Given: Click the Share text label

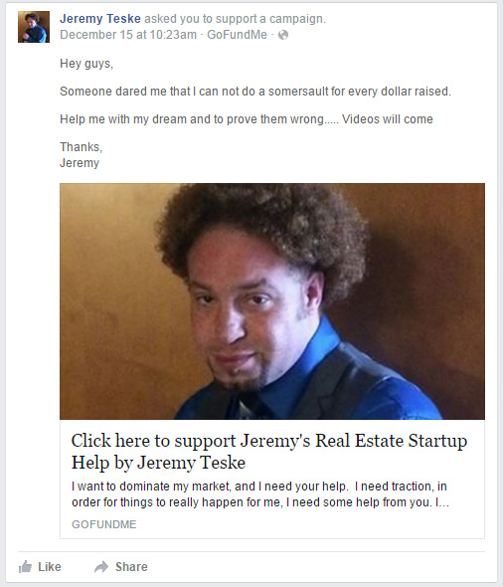Looking at the screenshot, I should coord(131,567).
